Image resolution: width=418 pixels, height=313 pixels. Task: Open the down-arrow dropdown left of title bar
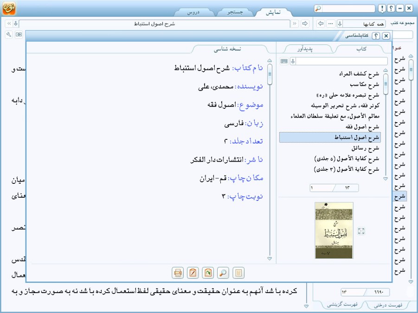pos(15,24)
